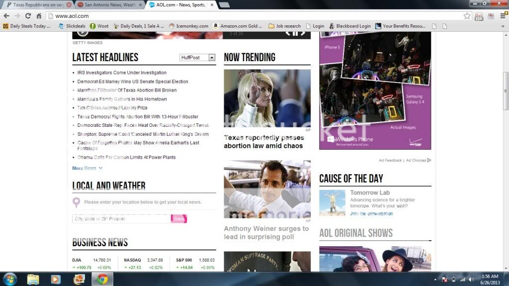Open the Anthony Weiner story thumbnail
The image size is (509, 286).
coord(267,189)
